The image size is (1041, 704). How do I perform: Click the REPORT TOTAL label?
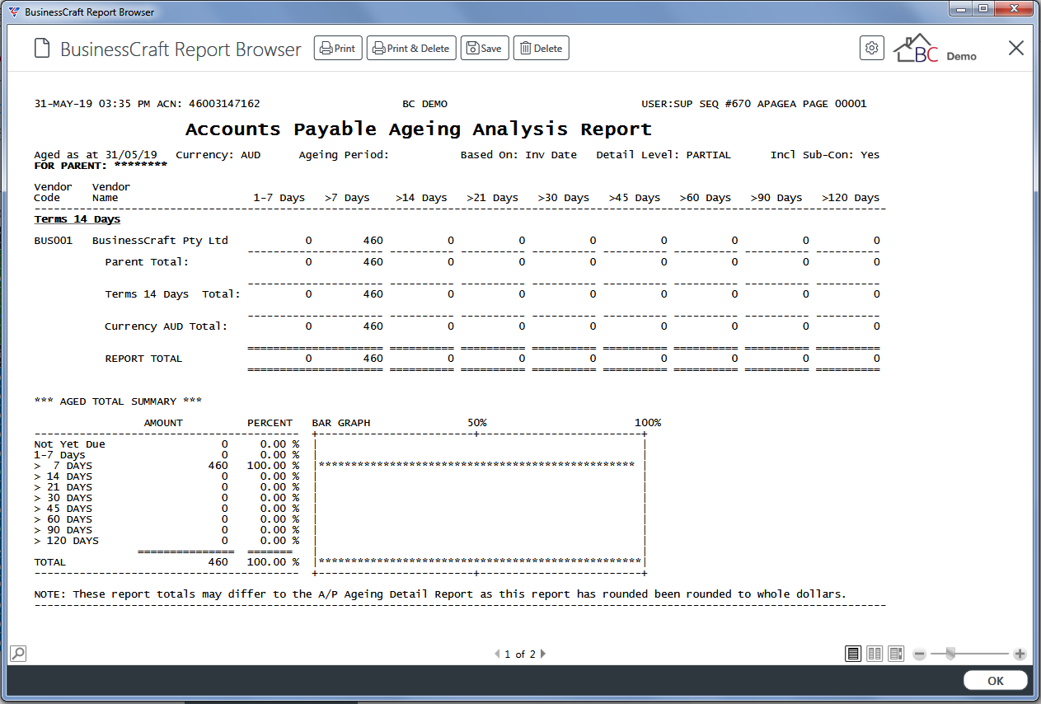point(144,359)
